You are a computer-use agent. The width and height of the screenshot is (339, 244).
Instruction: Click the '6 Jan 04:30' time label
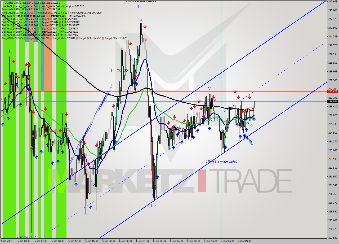[142, 241]
